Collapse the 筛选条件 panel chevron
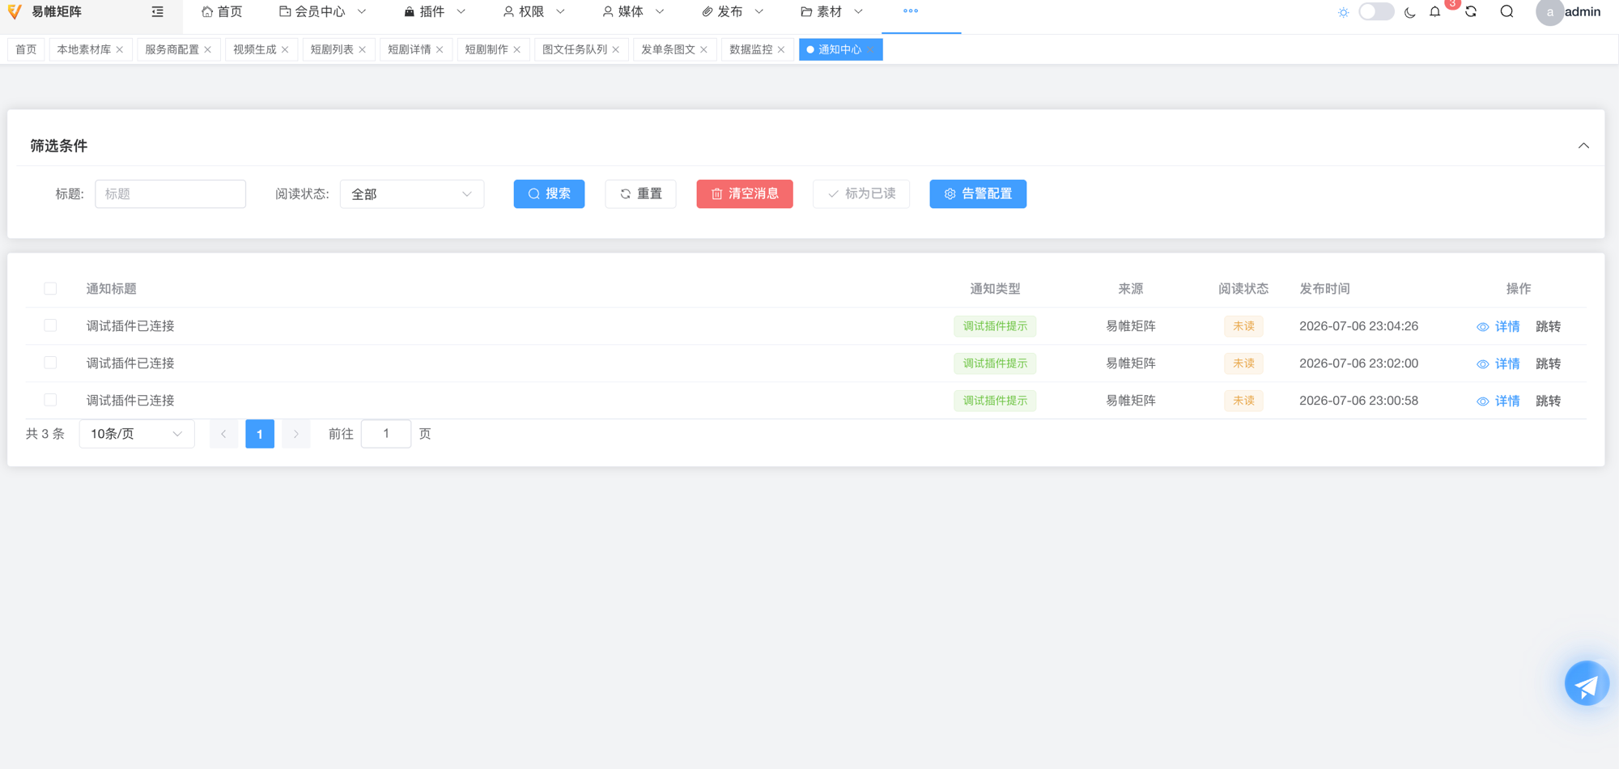This screenshot has width=1619, height=769. coord(1583,146)
